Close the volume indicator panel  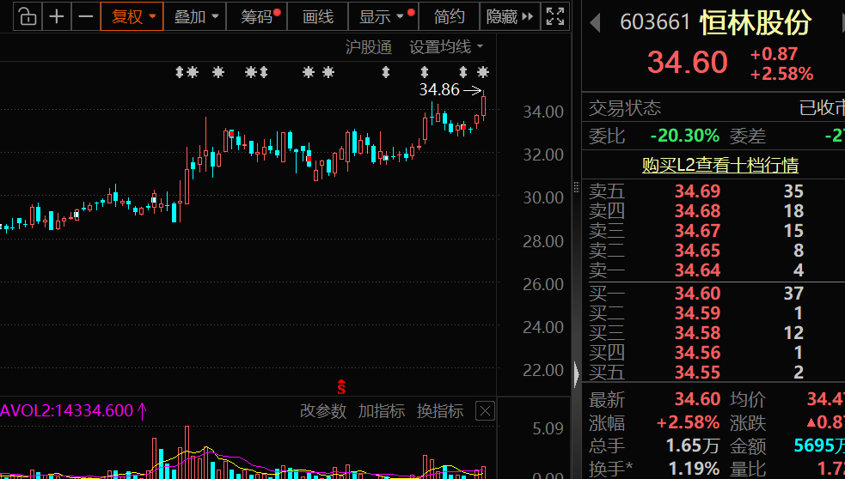point(486,411)
